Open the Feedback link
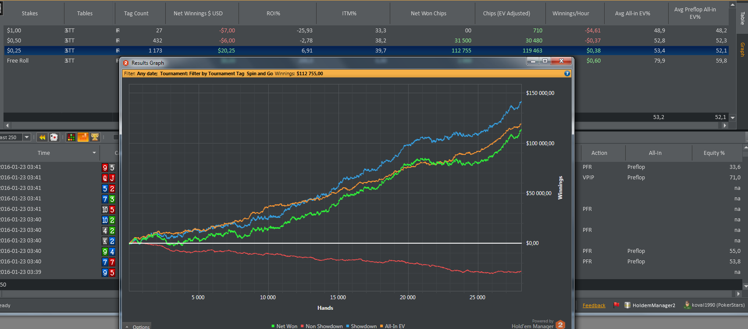This screenshot has width=748, height=329. [x=594, y=305]
